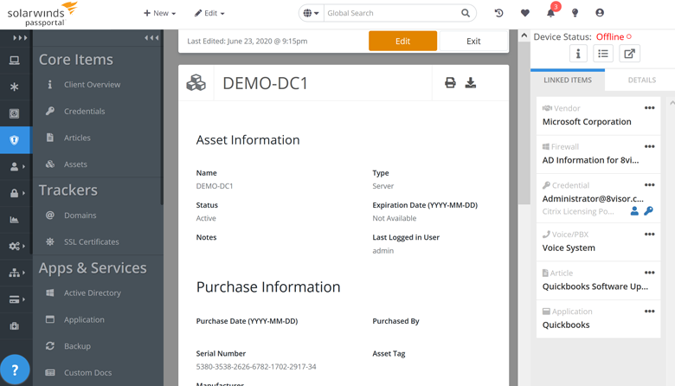
Task: Expand the left rail with triple arrows
Action: coord(20,38)
